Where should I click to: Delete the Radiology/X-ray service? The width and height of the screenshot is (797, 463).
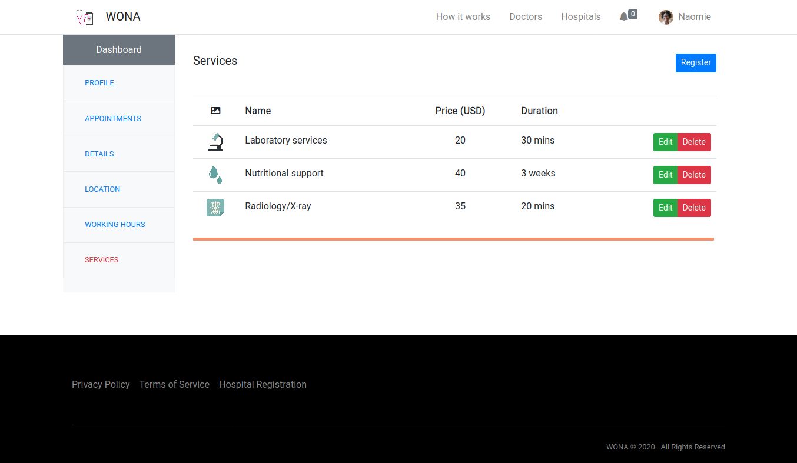coord(694,208)
